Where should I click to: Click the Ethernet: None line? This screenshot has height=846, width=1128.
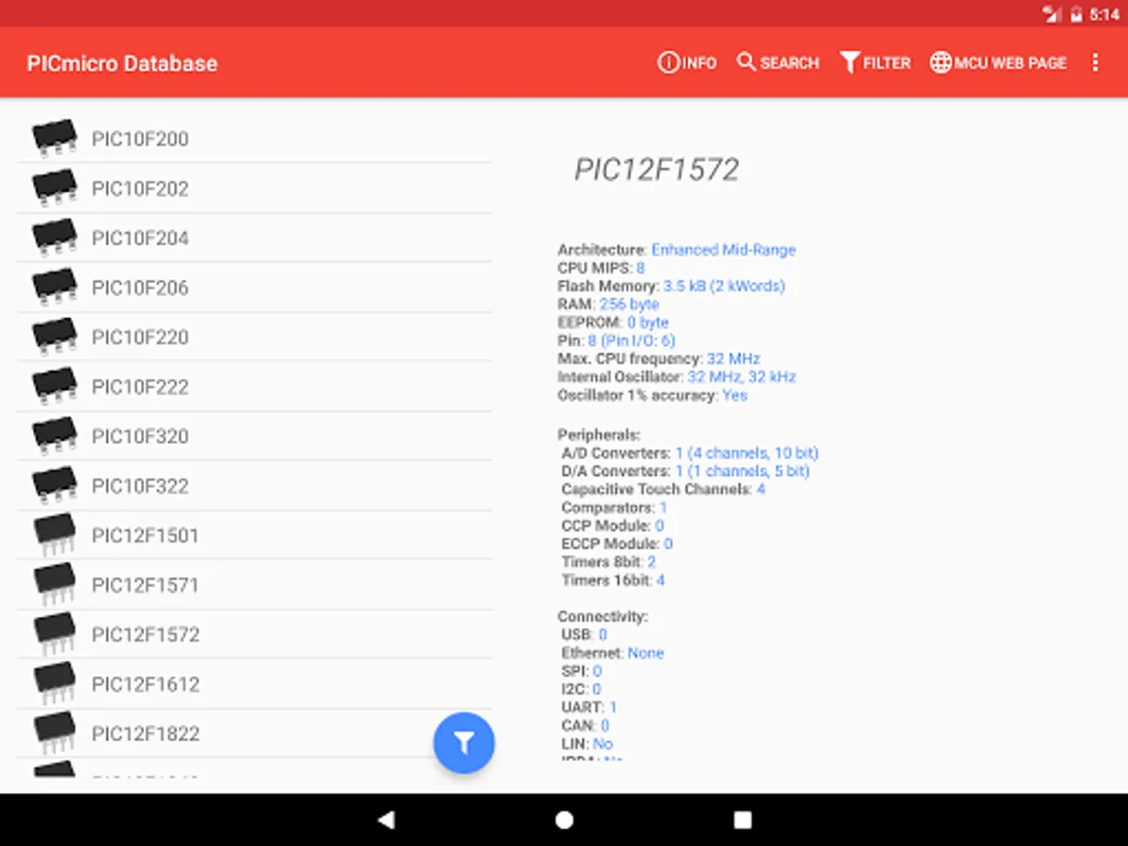(x=613, y=653)
